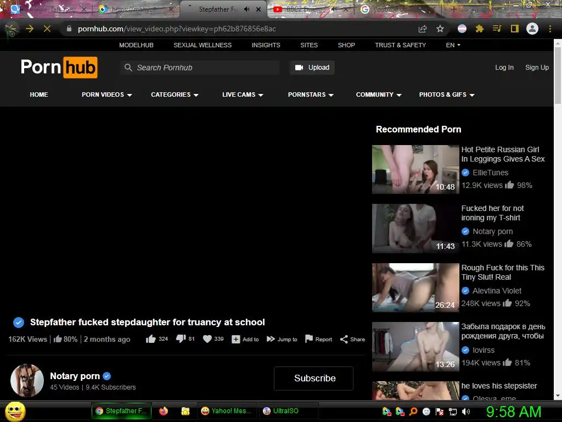Open the Sexual Wellness top link
The height and width of the screenshot is (422, 562).
pos(203,45)
